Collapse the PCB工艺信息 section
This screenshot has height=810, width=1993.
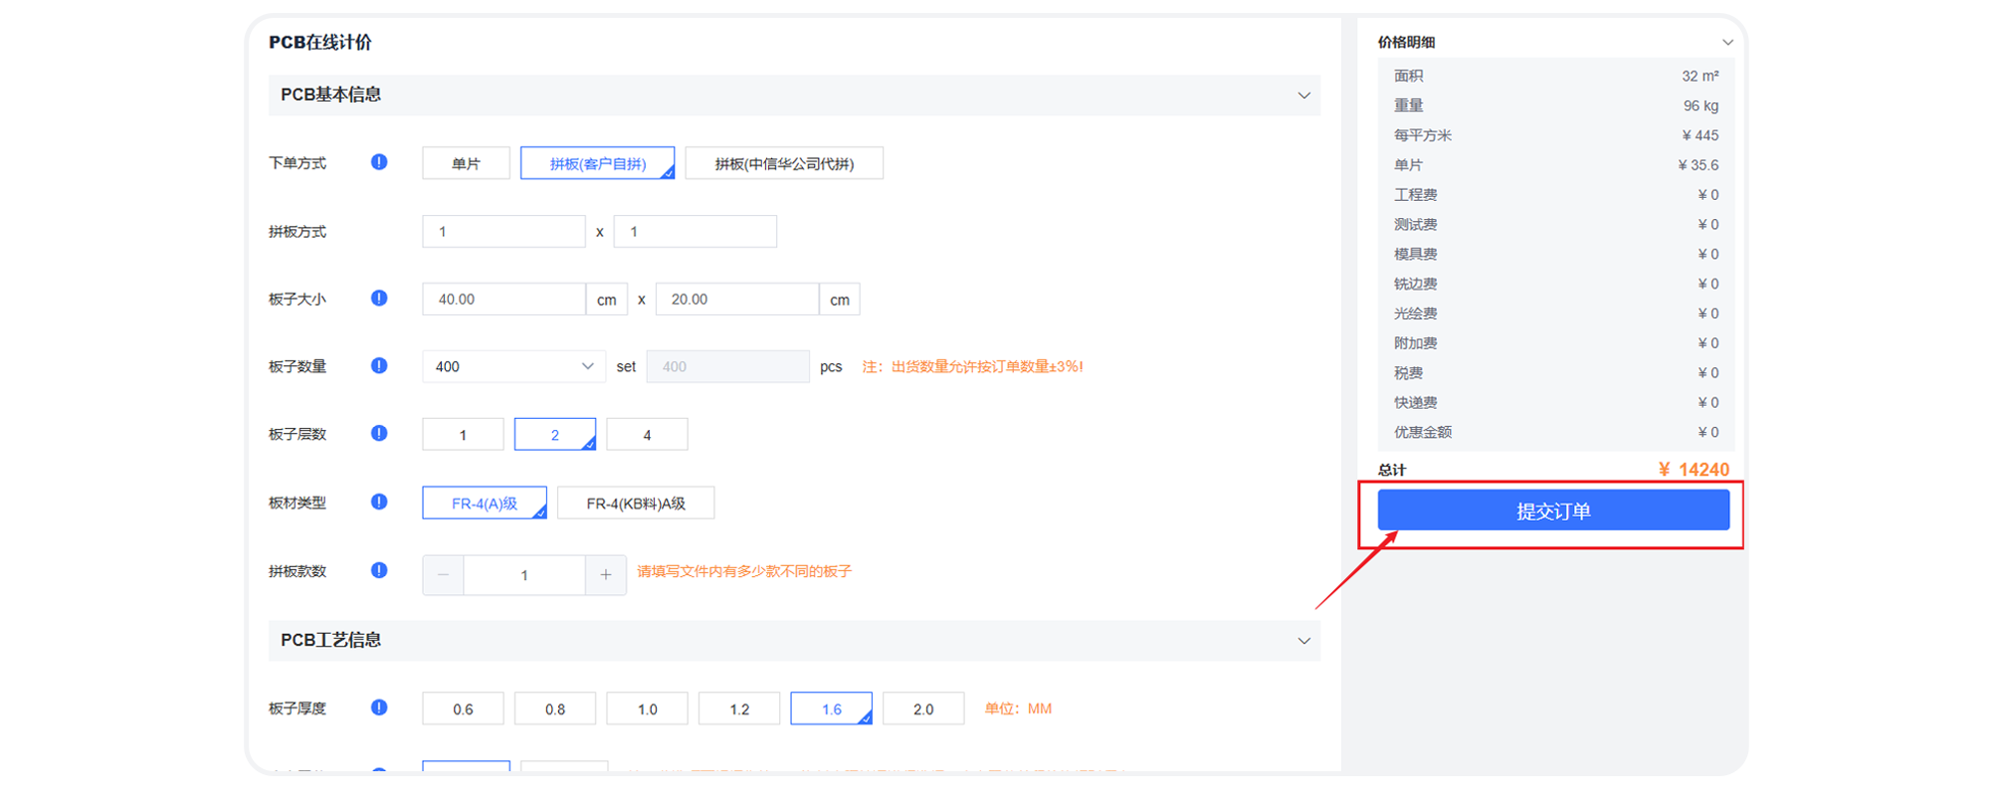coord(1303,641)
